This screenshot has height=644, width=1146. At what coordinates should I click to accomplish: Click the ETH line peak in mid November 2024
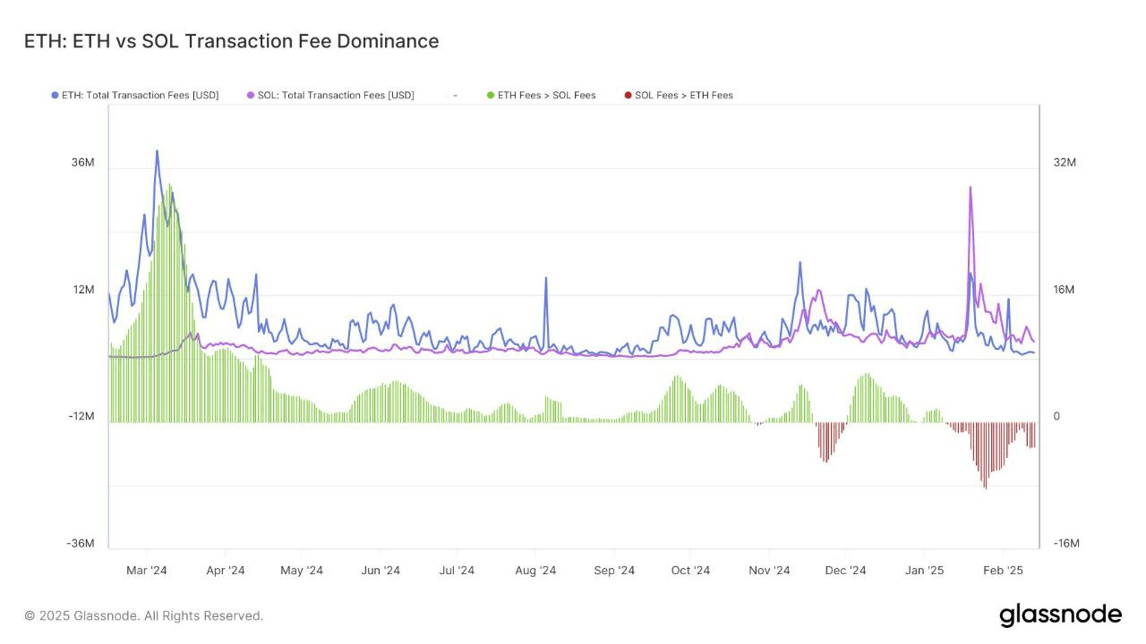pos(800,264)
